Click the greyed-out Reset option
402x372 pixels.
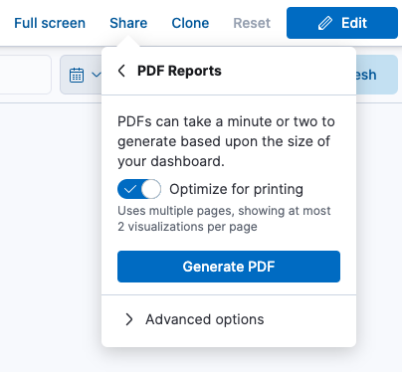click(x=252, y=23)
